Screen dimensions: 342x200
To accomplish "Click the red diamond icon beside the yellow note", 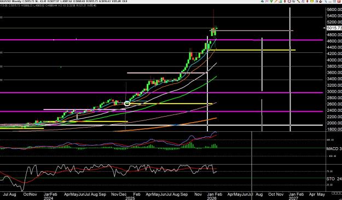I will [x=308, y=1].
